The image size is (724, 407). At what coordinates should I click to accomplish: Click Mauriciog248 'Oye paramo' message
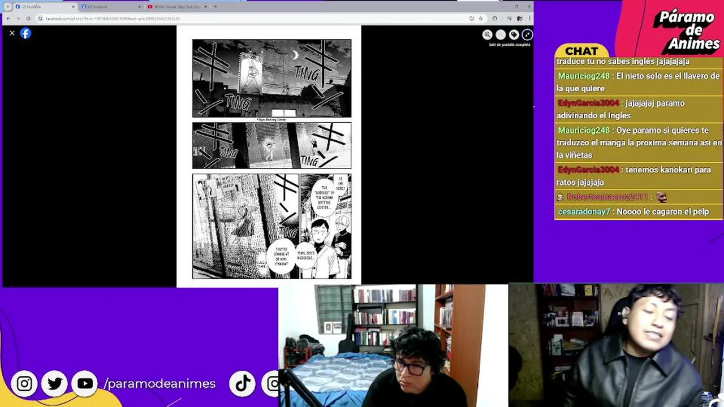pos(639,142)
